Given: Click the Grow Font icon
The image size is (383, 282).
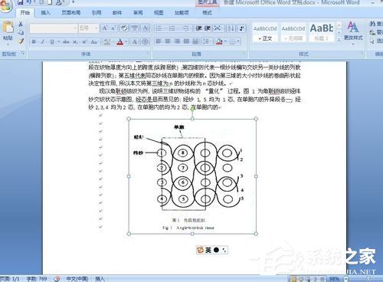Looking at the screenshot, I should 105,28.
